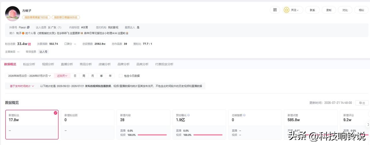The image size is (370, 145).
Task: Click the 方桃子 peach avatar
Action: click(x=12, y=14)
